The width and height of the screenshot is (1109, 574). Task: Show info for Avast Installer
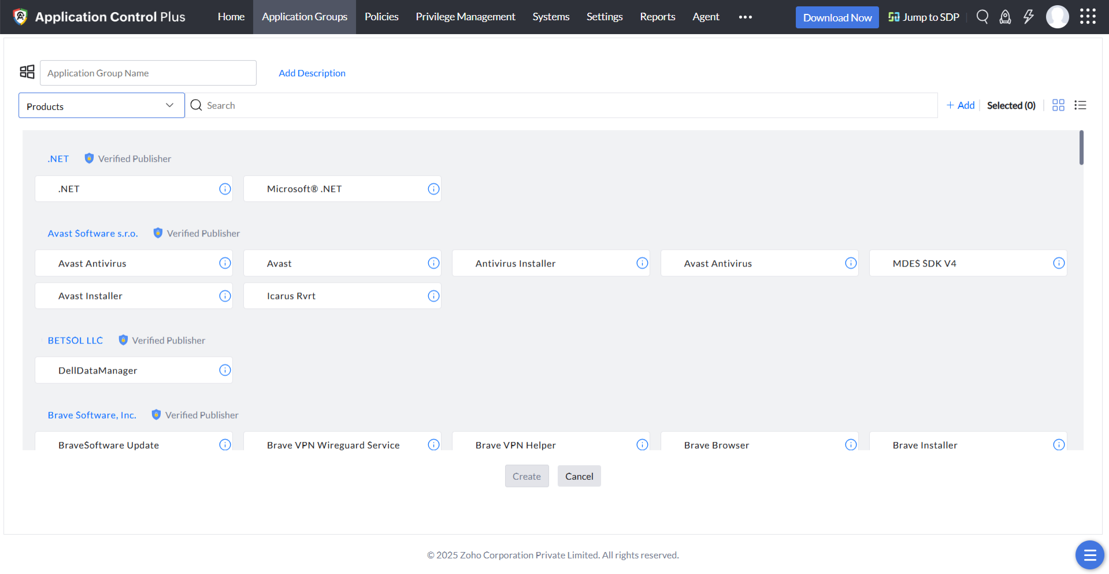(x=225, y=296)
